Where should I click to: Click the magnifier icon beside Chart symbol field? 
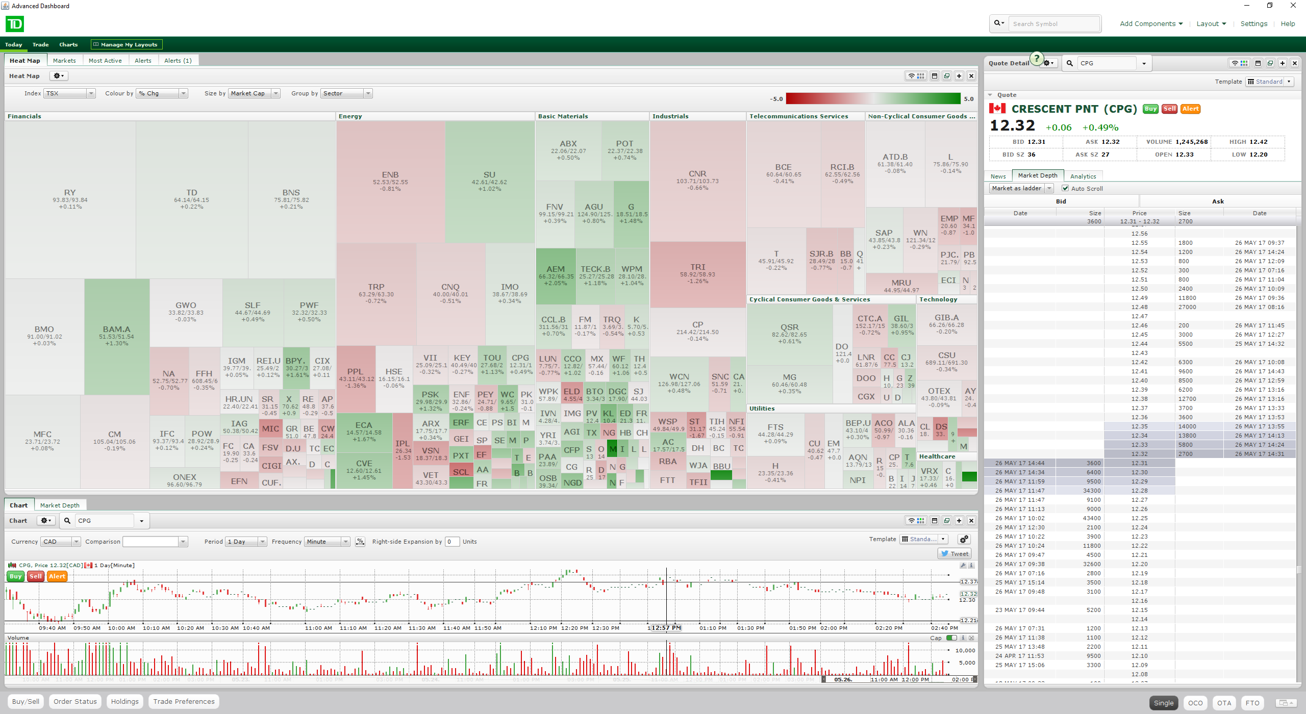click(67, 521)
